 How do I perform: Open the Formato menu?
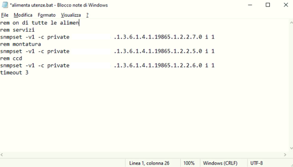pos(47,15)
